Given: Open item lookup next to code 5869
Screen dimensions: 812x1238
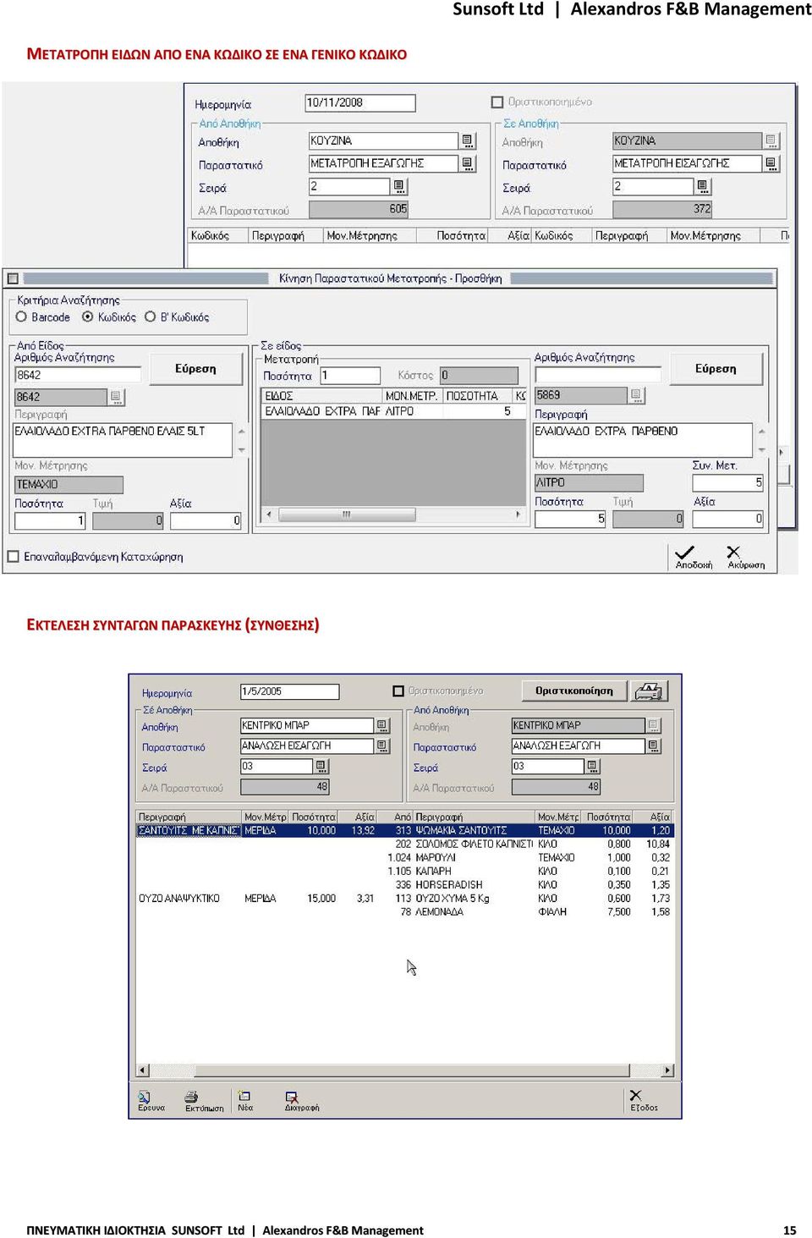Looking at the screenshot, I should point(637,395).
